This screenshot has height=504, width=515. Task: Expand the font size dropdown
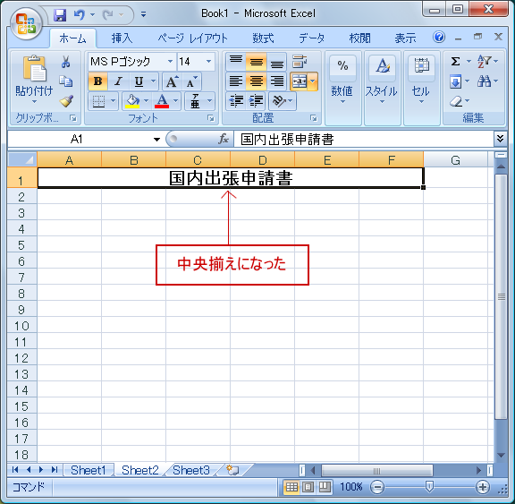(x=208, y=62)
